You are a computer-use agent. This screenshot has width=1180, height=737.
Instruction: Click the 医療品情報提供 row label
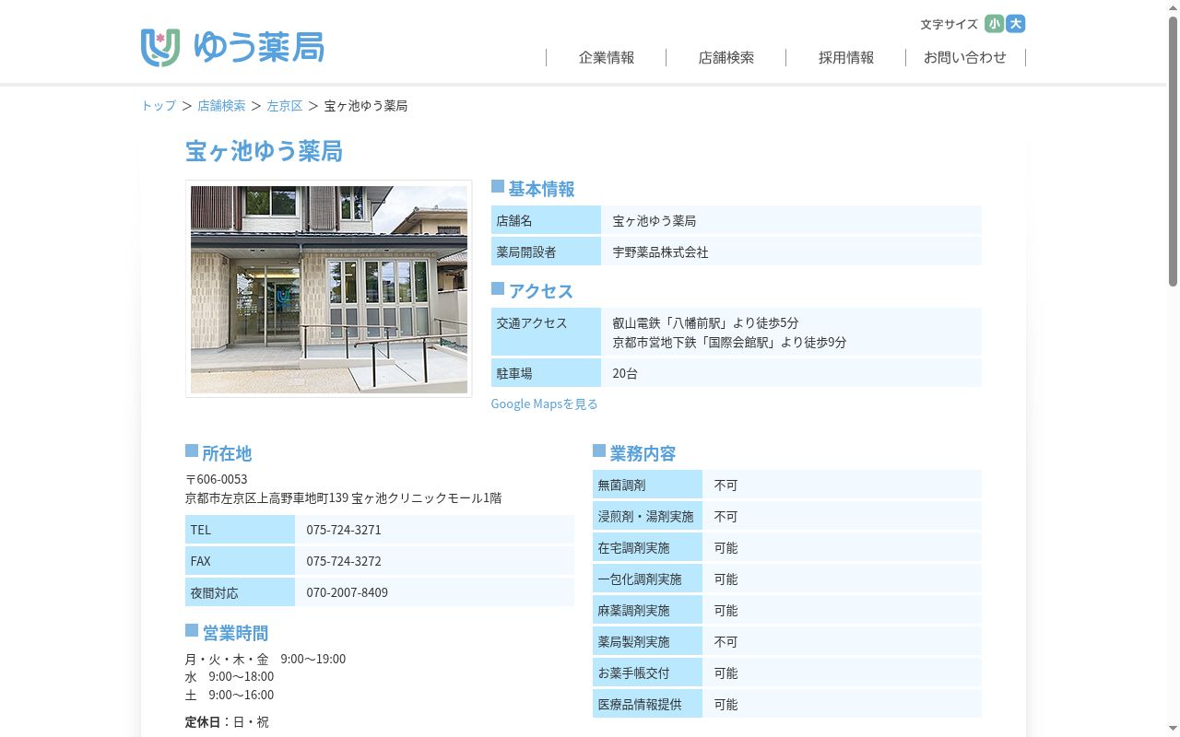648,704
